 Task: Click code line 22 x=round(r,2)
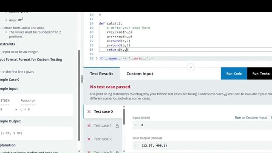click(119, 41)
